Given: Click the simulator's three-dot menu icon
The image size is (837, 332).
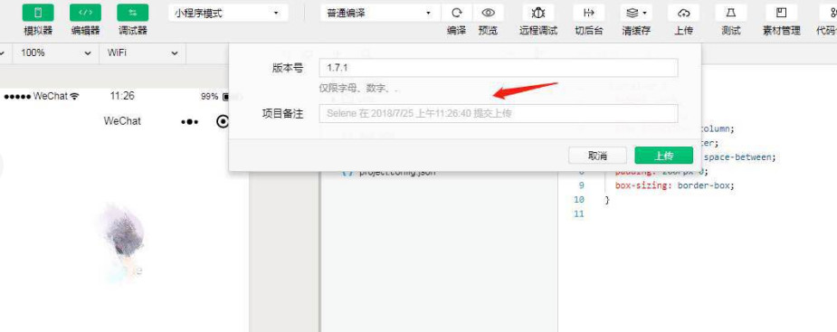Looking at the screenshot, I should coord(189,122).
